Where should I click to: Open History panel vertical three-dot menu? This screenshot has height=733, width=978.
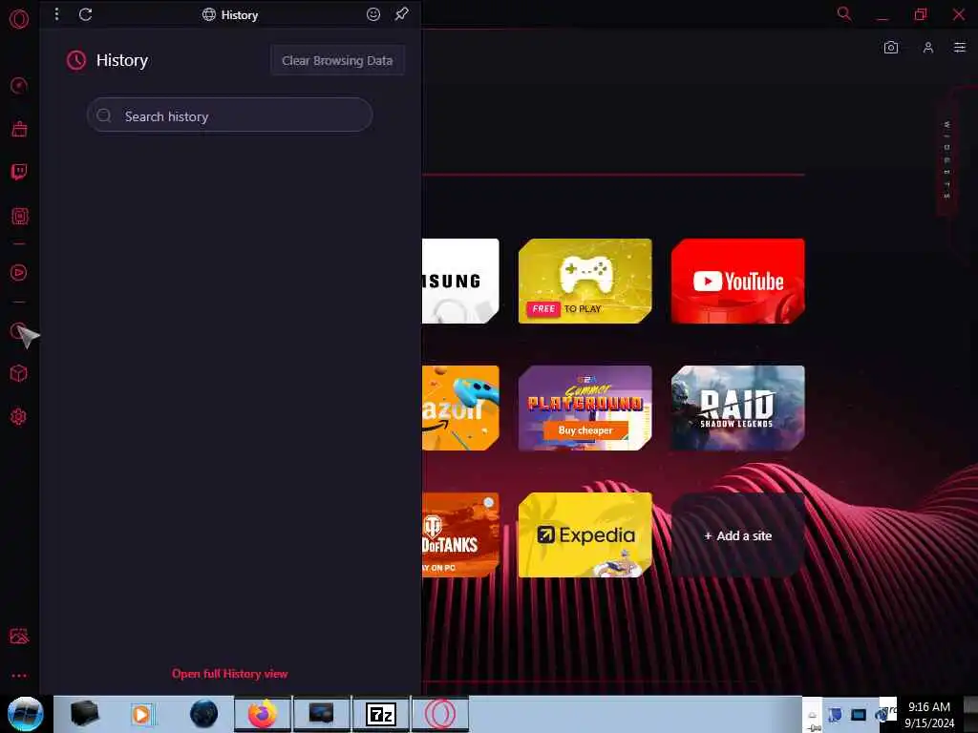(x=56, y=13)
